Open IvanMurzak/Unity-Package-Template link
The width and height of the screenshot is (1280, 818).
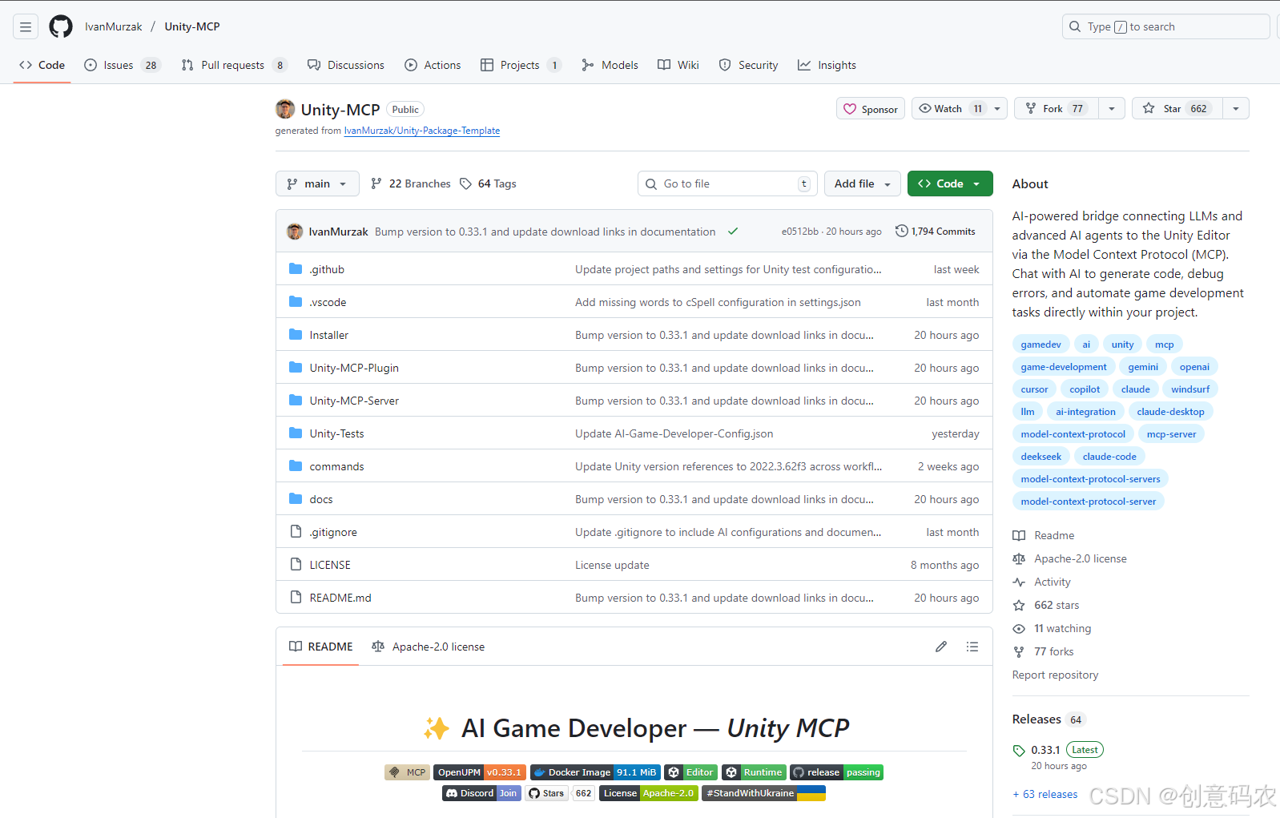[422, 131]
